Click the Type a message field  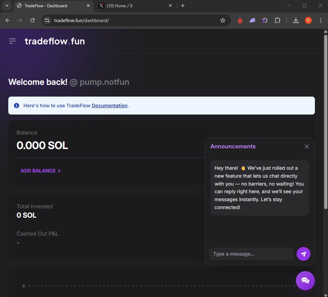[251, 254]
